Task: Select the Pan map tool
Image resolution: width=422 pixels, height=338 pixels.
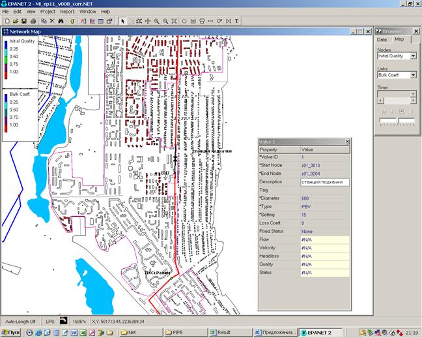Action: (147, 21)
